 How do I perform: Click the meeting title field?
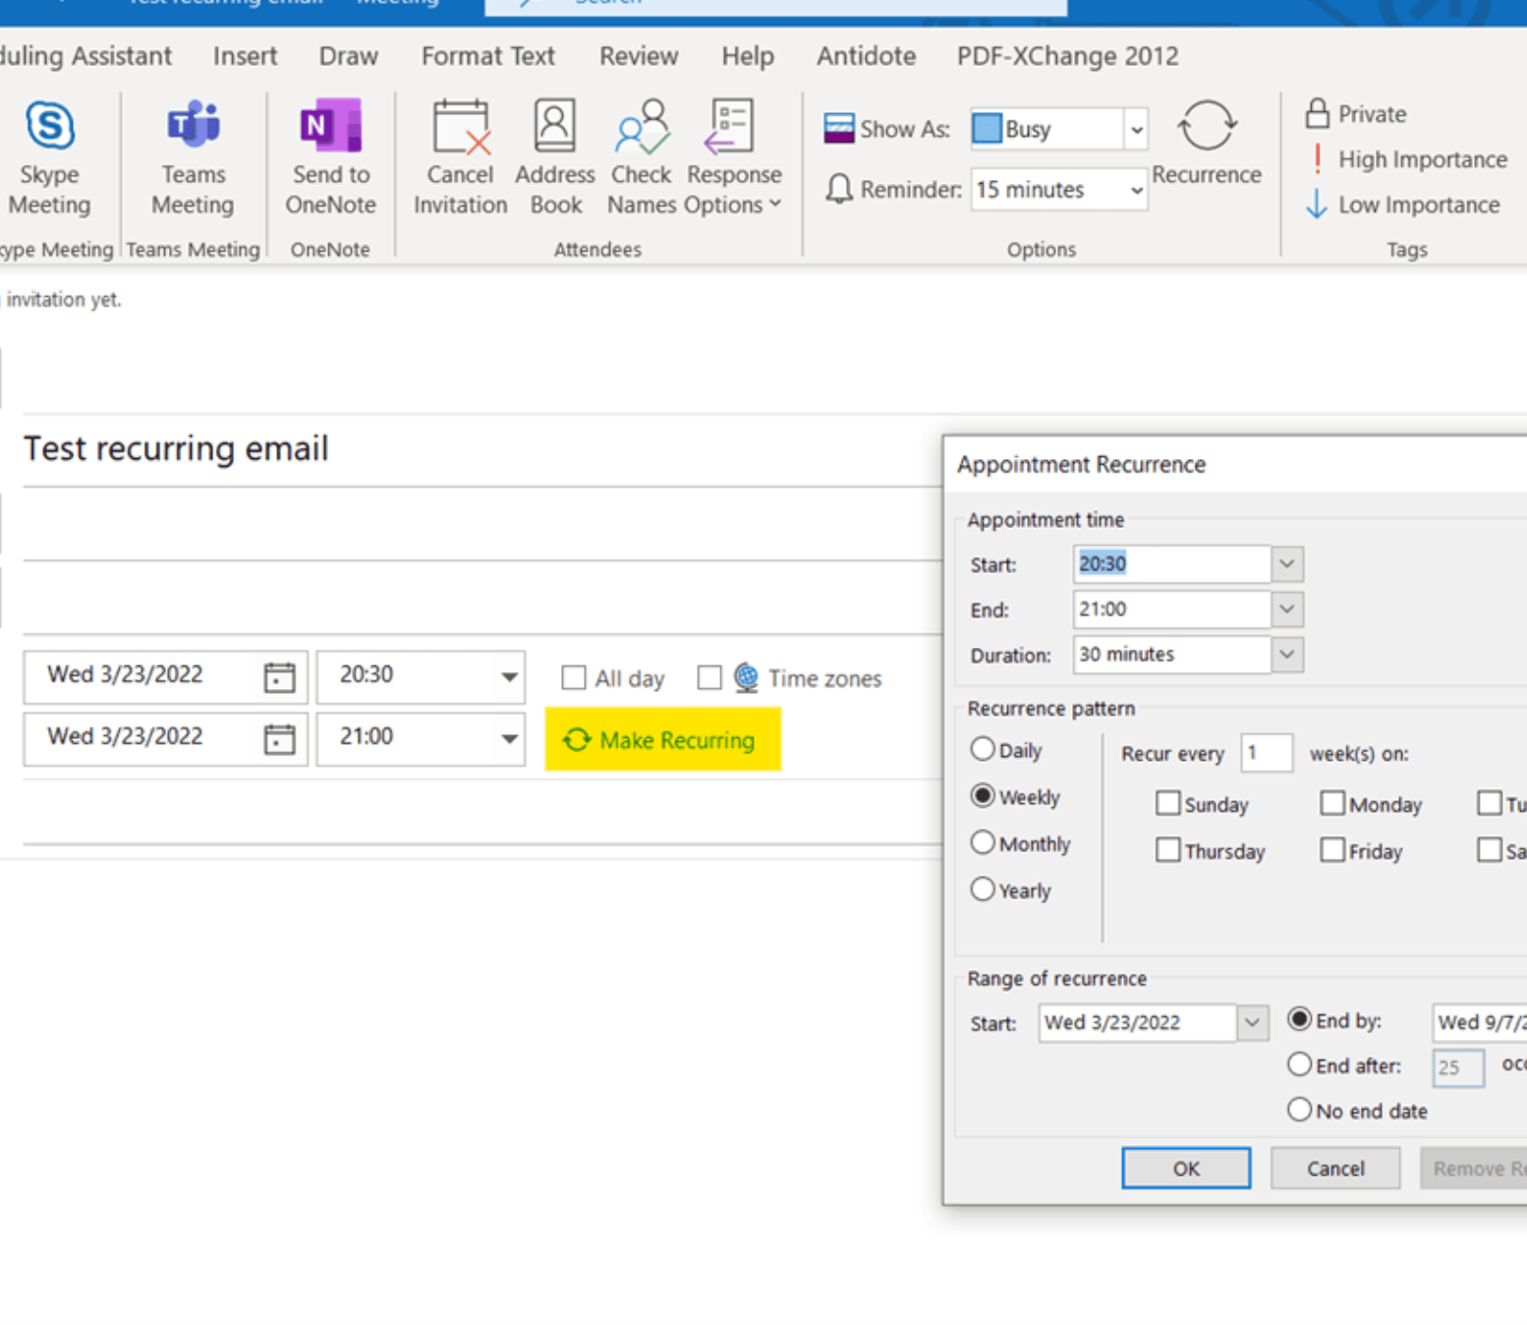coord(481,449)
